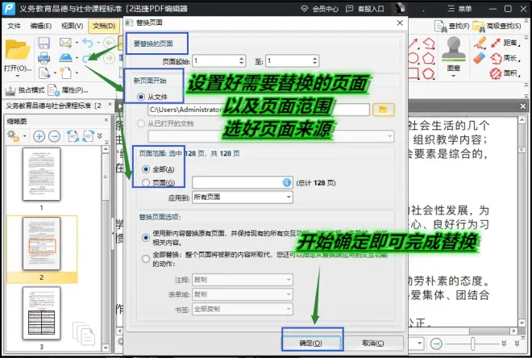
Task: Click the Open folder icon
Action: [16, 49]
